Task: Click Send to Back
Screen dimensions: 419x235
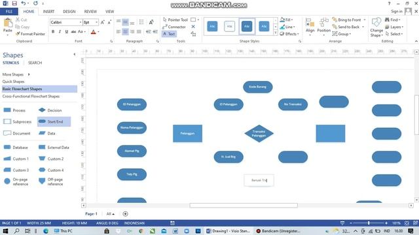Action: (348, 27)
